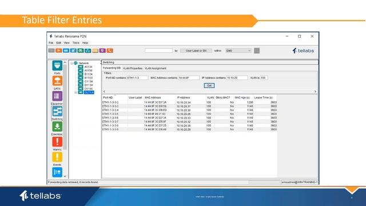
Task: Click the purple toolbar icon
Action: tap(102, 50)
